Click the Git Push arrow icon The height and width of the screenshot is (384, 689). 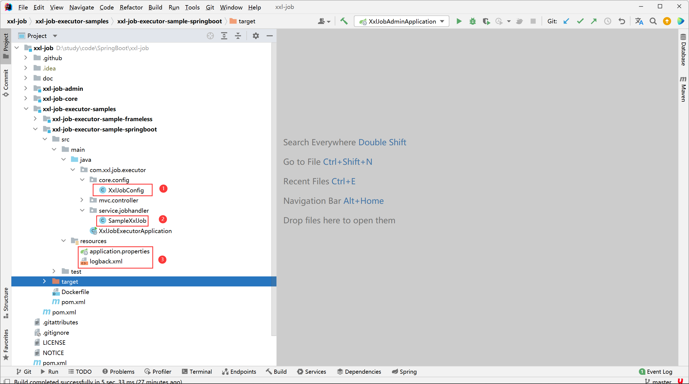(594, 21)
